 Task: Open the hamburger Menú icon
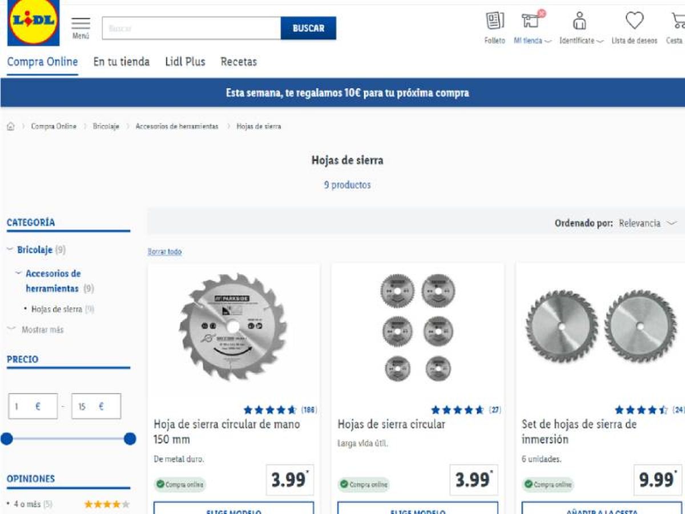point(80,23)
